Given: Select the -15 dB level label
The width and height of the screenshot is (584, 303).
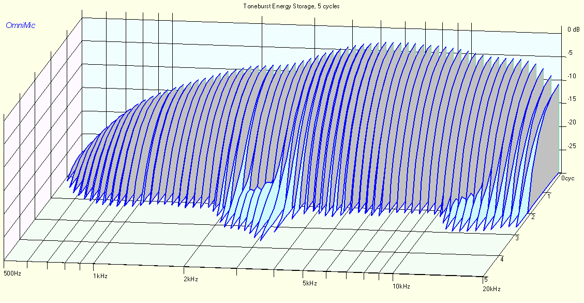Looking at the screenshot, I should click(572, 99).
